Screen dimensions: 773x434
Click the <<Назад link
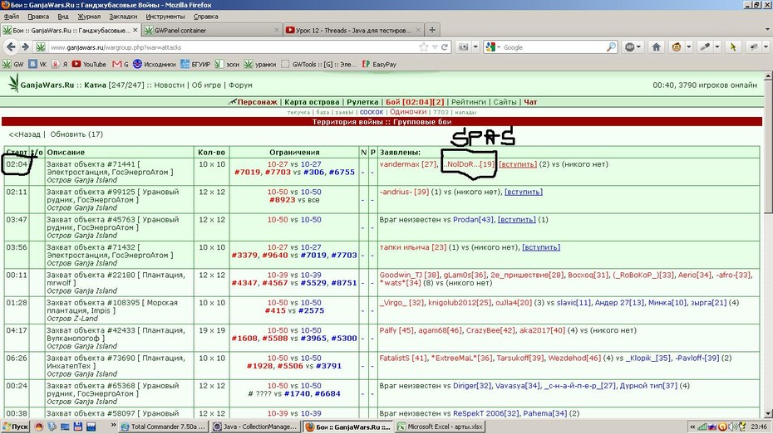[24, 134]
